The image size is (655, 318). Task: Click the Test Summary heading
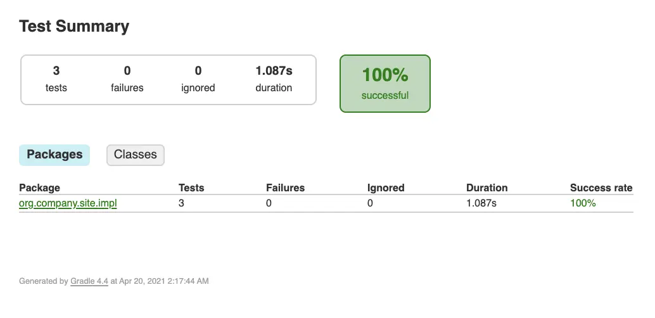(74, 27)
